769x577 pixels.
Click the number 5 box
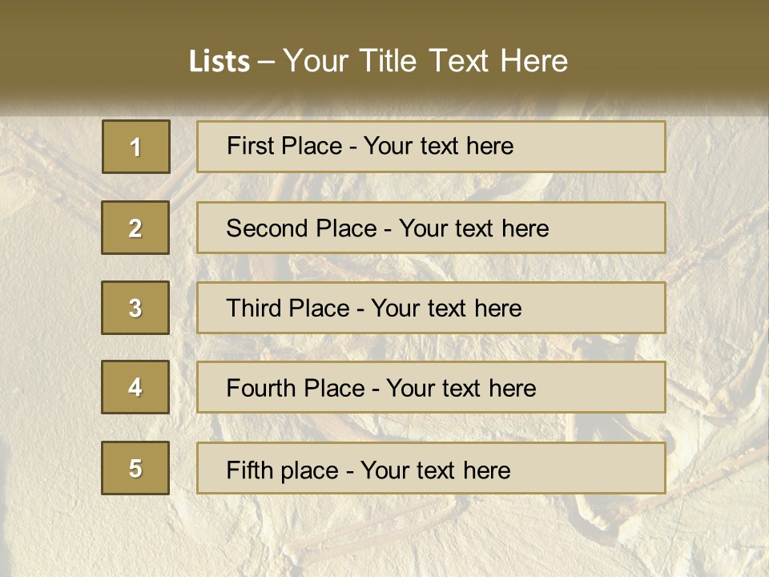tap(135, 468)
